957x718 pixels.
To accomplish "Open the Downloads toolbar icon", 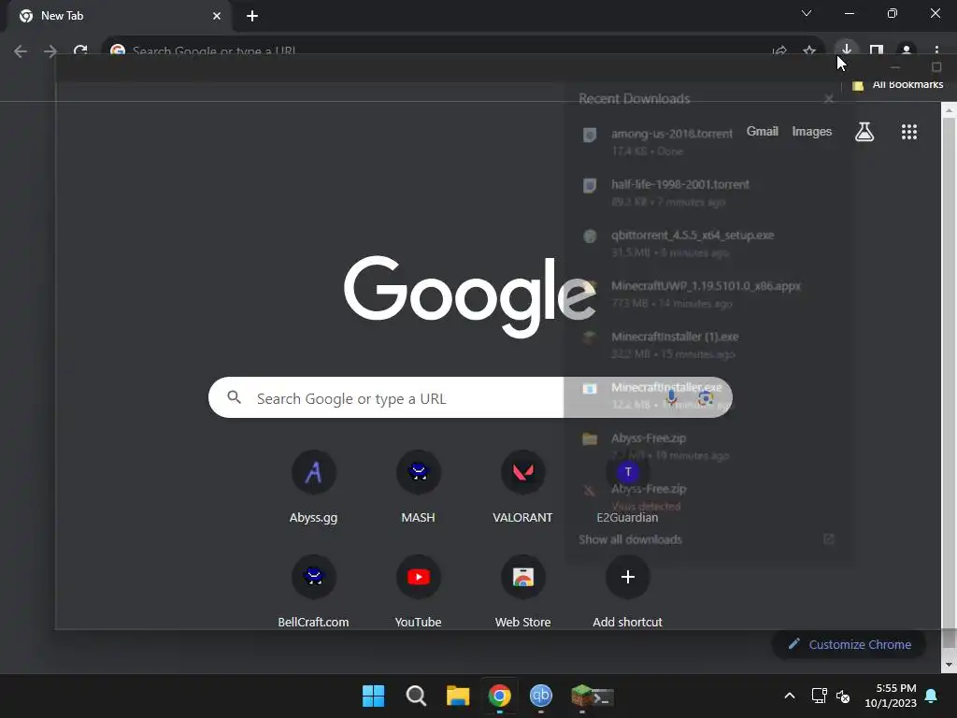I will pos(846,49).
